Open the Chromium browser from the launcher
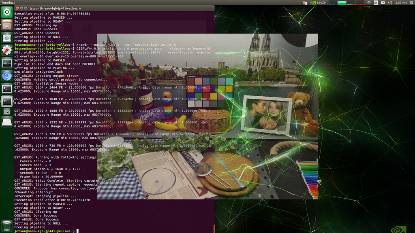This screenshot has height=233, width=415. pyautogui.click(x=6, y=75)
